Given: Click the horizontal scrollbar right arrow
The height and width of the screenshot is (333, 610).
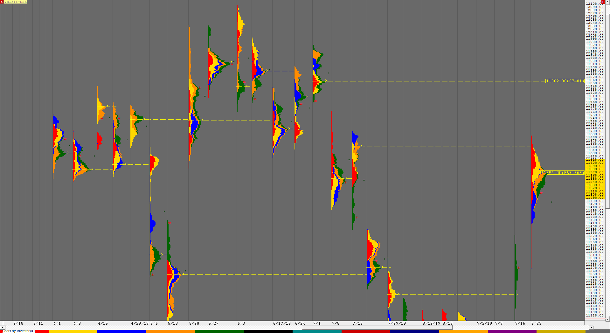Looking at the screenshot, I should pyautogui.click(x=591, y=327).
